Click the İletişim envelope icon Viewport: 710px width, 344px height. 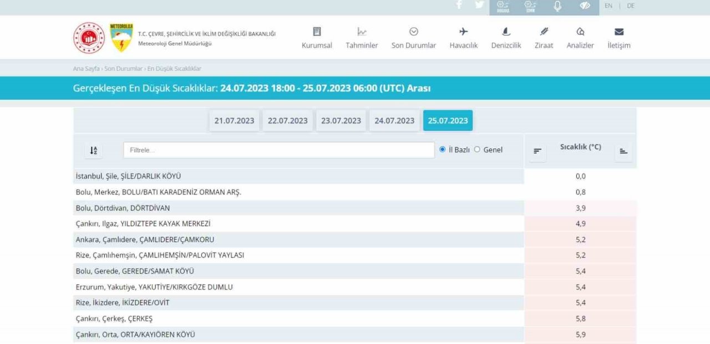[619, 32]
